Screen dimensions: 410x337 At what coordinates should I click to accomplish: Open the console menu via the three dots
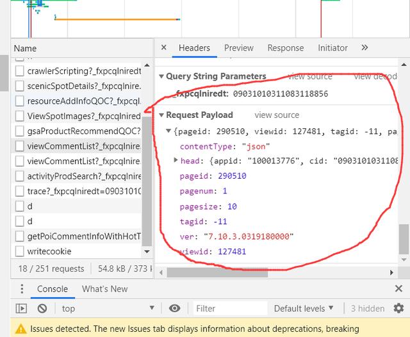(x=22, y=289)
